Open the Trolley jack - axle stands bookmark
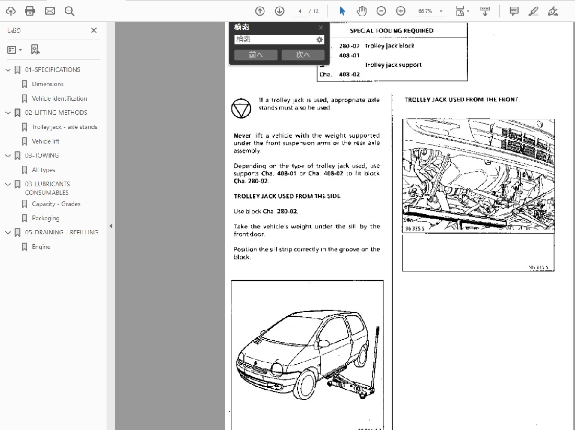The width and height of the screenshot is (575, 430). (65, 127)
